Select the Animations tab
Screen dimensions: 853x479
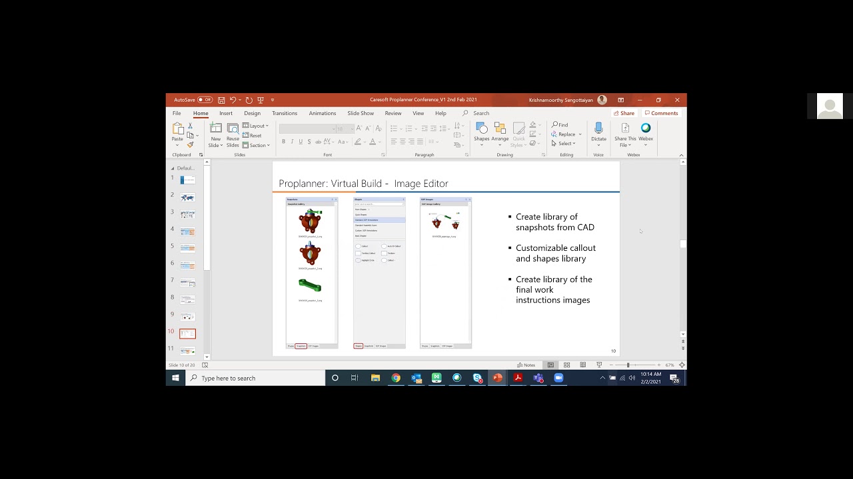pos(323,113)
